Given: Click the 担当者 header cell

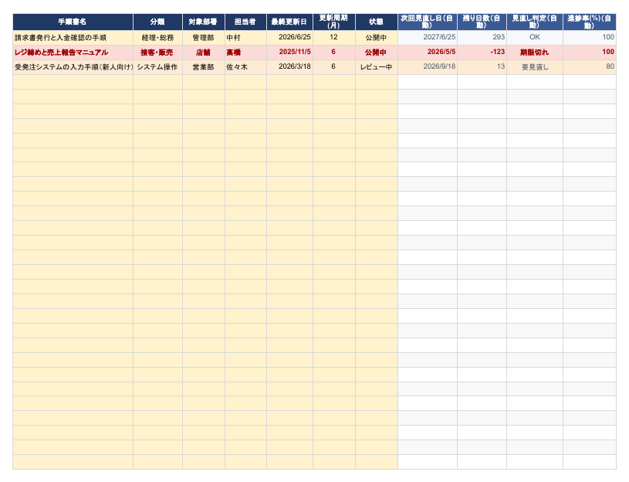Looking at the screenshot, I should 245,22.
